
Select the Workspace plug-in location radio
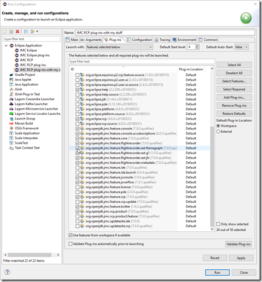(218, 126)
